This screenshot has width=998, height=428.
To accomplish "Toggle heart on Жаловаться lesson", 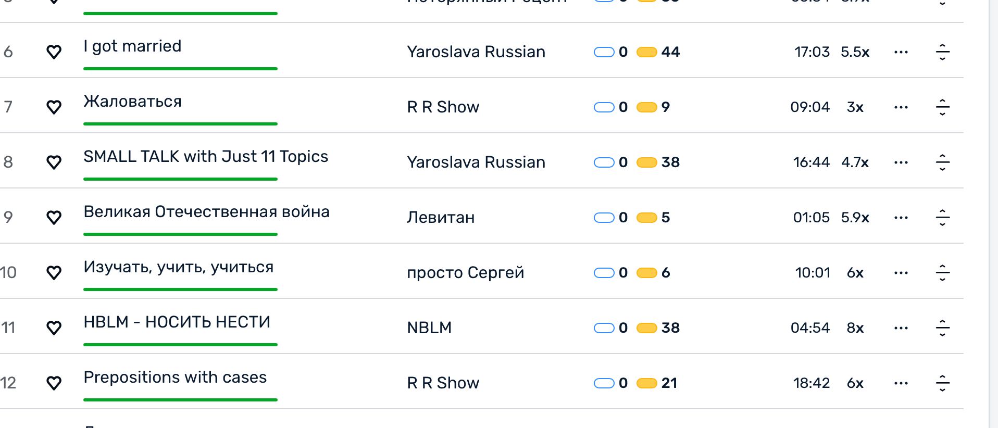I will coord(54,107).
